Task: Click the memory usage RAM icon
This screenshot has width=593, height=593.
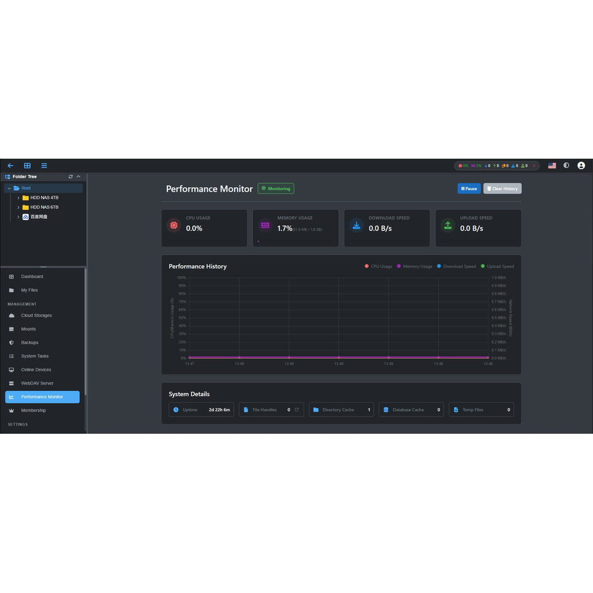Action: coord(265,225)
